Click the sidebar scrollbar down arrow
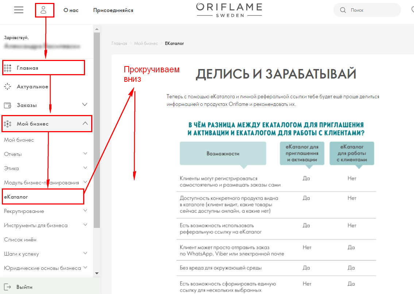This screenshot has width=414, height=294. tap(97, 274)
